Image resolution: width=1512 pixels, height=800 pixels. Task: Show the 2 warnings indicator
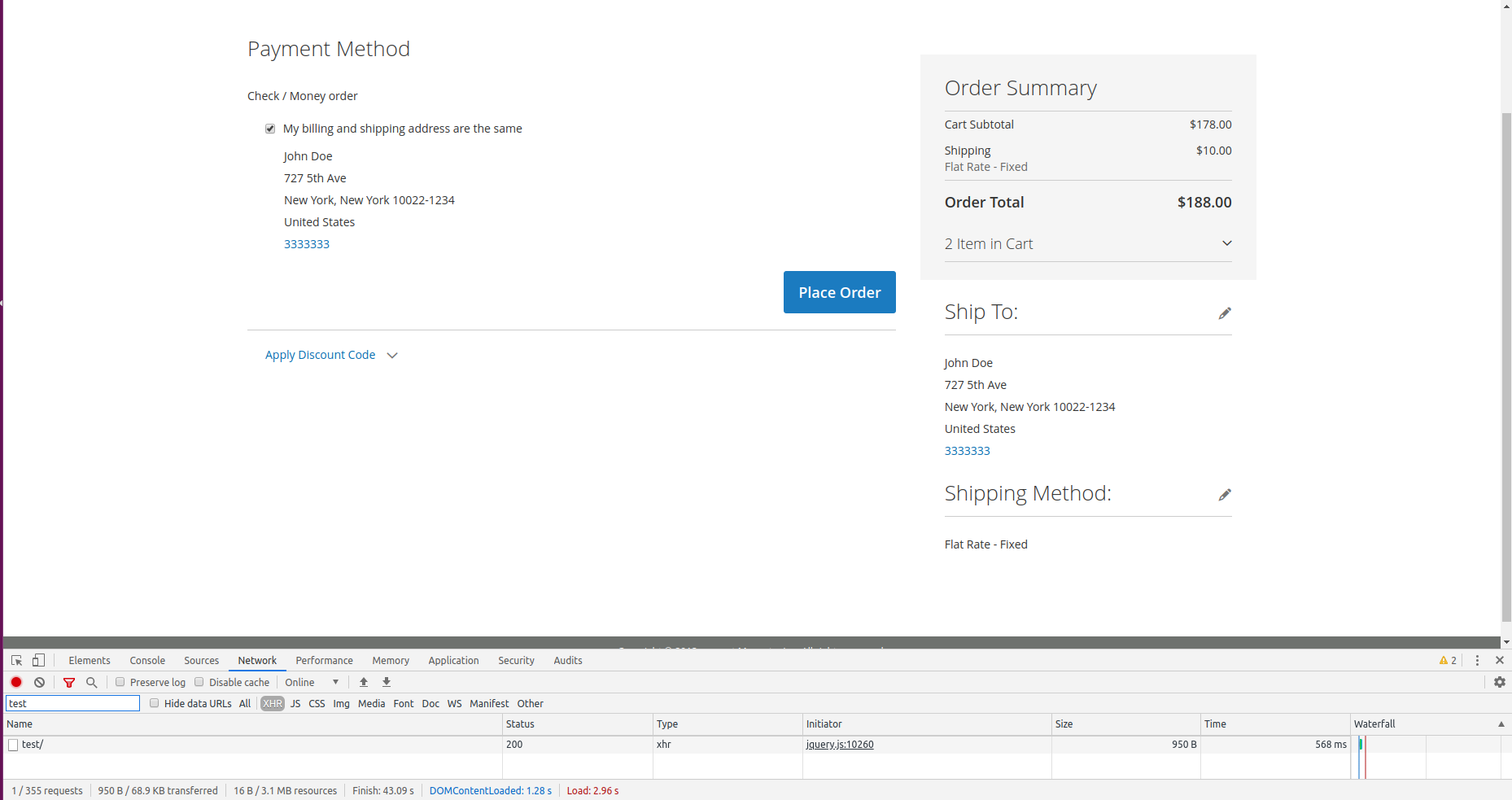point(1448,660)
